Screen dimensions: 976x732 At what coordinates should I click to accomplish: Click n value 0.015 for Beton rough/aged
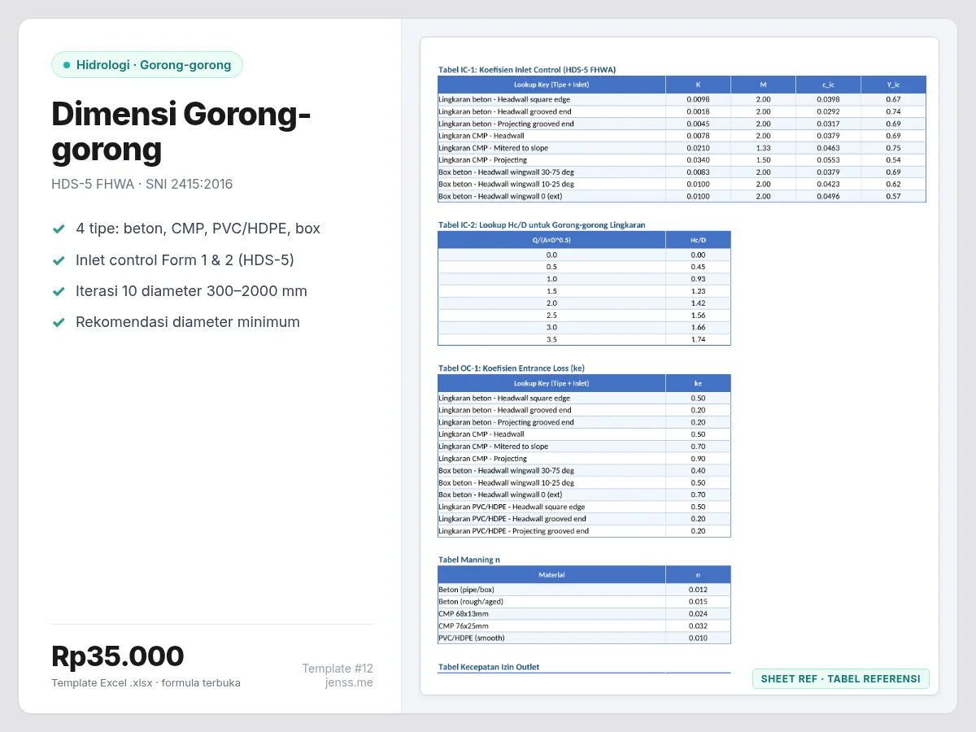(x=698, y=602)
